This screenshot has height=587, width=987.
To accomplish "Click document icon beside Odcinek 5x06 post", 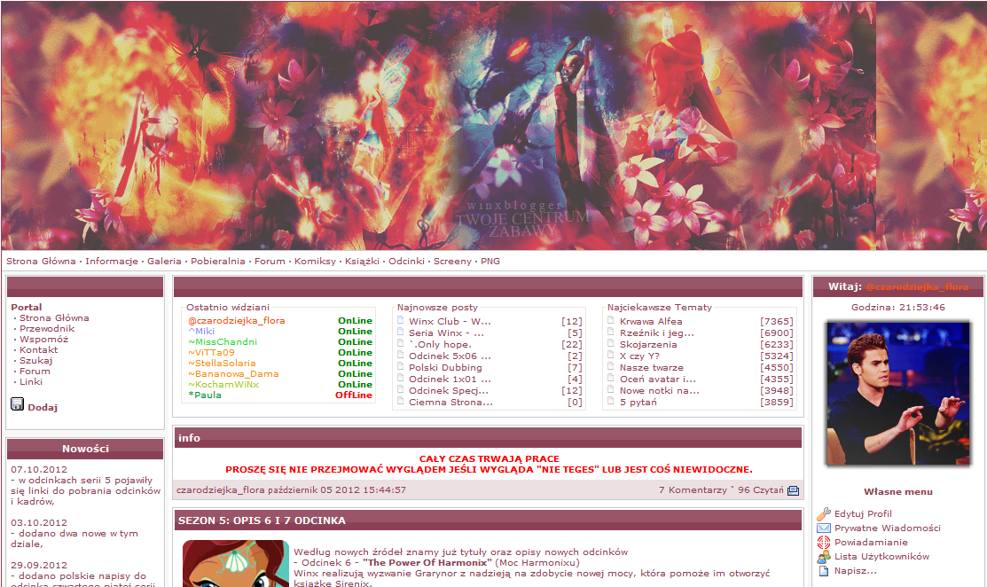I will tap(400, 355).
